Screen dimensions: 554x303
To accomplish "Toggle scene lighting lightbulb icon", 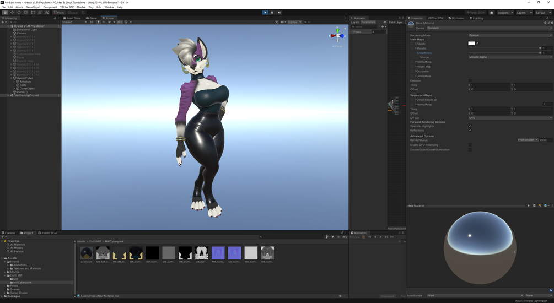I will (x=99, y=22).
